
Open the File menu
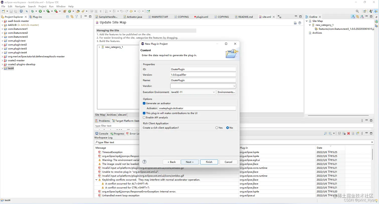[x=3, y=6]
